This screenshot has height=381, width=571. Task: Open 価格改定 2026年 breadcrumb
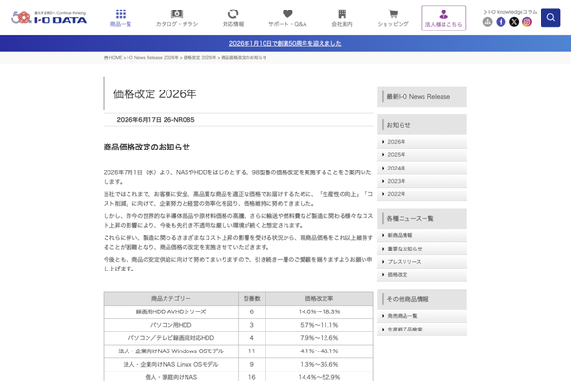200,57
